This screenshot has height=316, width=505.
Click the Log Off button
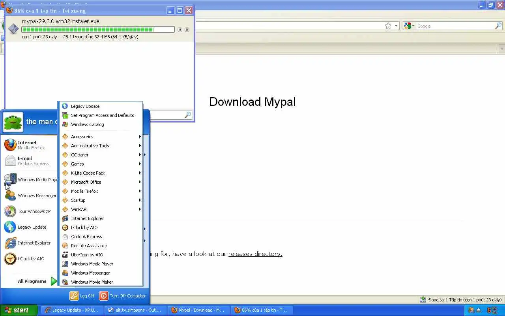coord(82,296)
